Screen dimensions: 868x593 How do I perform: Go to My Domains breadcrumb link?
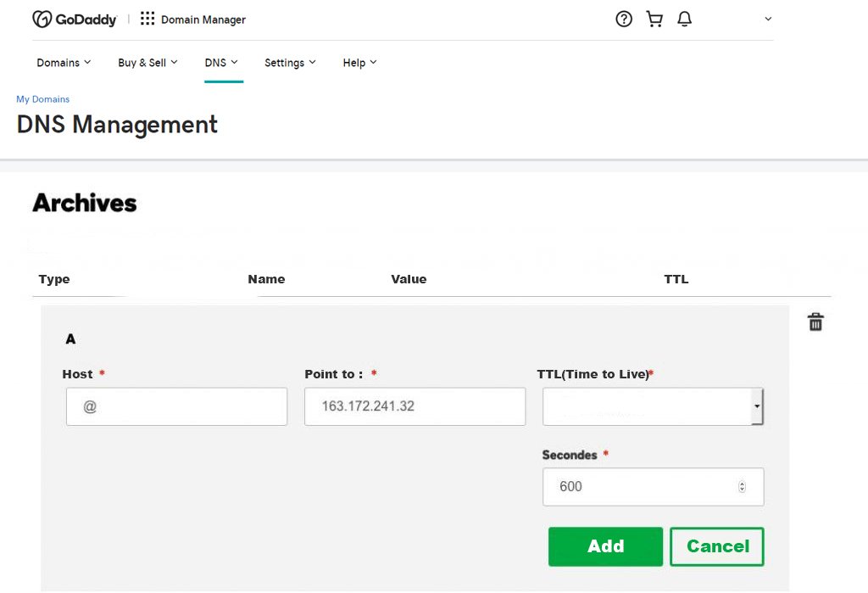click(x=42, y=99)
